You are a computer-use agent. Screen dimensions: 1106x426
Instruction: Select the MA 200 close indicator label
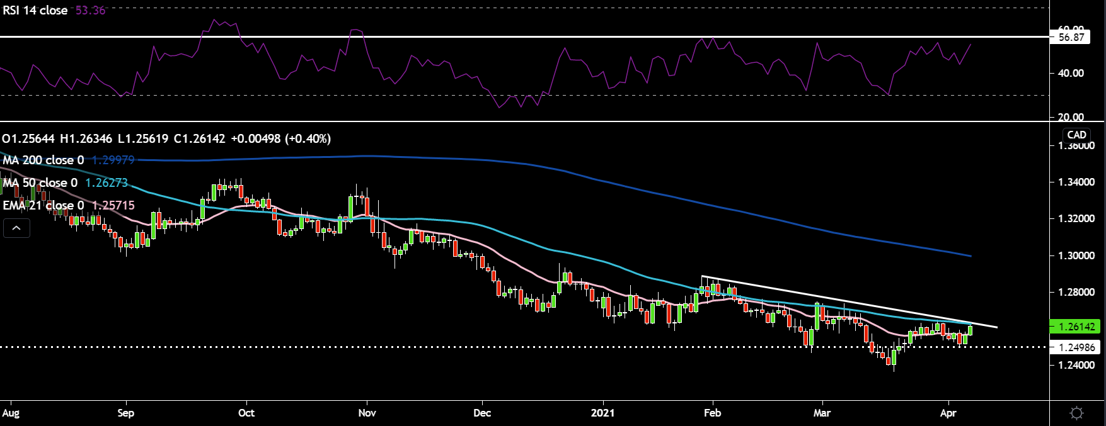43,160
